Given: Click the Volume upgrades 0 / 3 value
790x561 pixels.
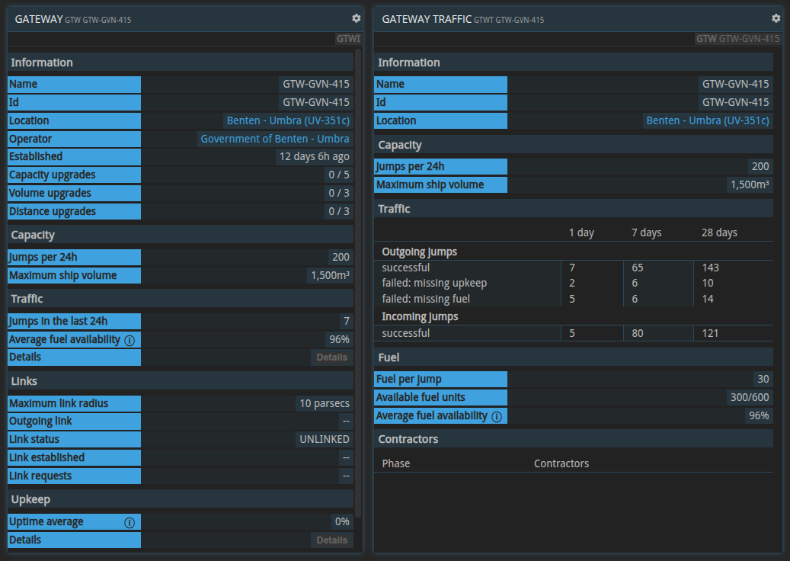Looking at the screenshot, I should 338,193.
